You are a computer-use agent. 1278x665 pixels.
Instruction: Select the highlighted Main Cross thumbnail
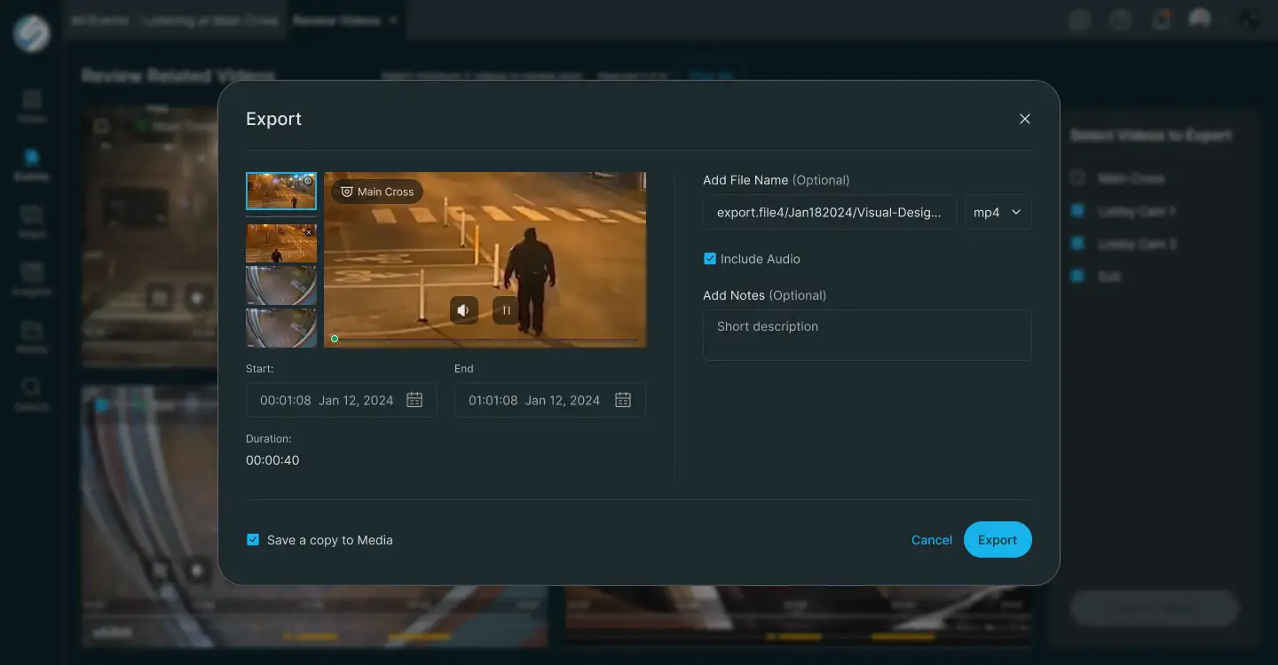tap(281, 191)
